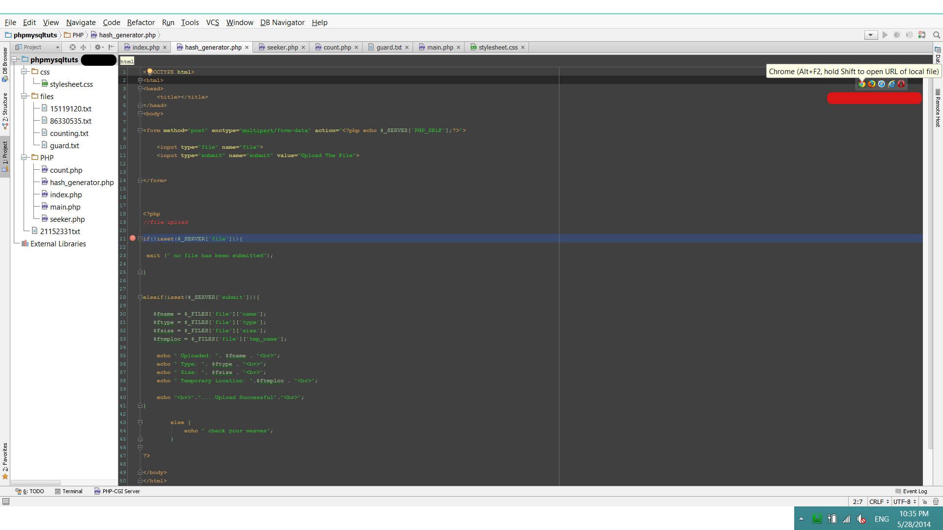
Task: Open file in Opera browser icon
Action: [901, 84]
